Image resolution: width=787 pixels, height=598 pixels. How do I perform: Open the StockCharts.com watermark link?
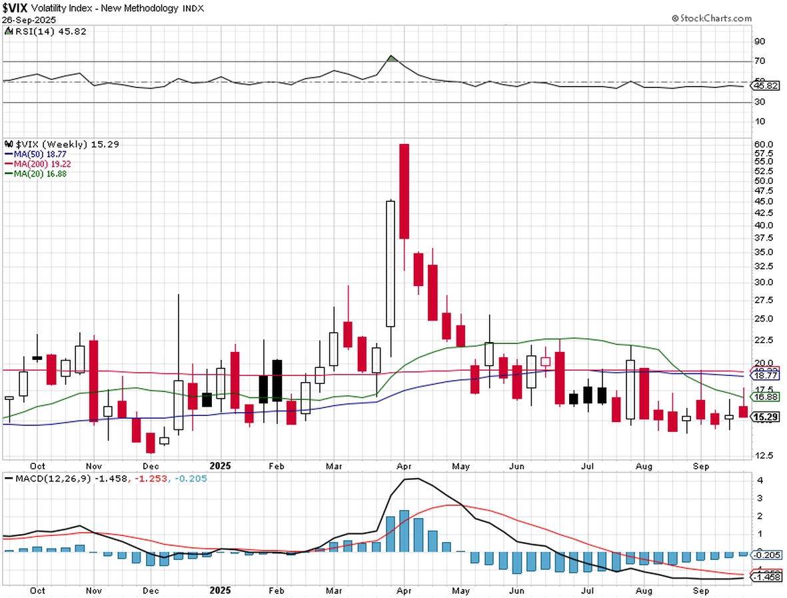(712, 19)
